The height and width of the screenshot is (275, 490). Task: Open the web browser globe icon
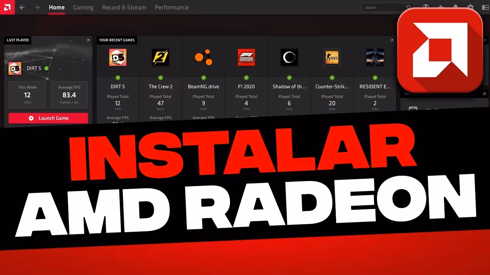(x=426, y=7)
